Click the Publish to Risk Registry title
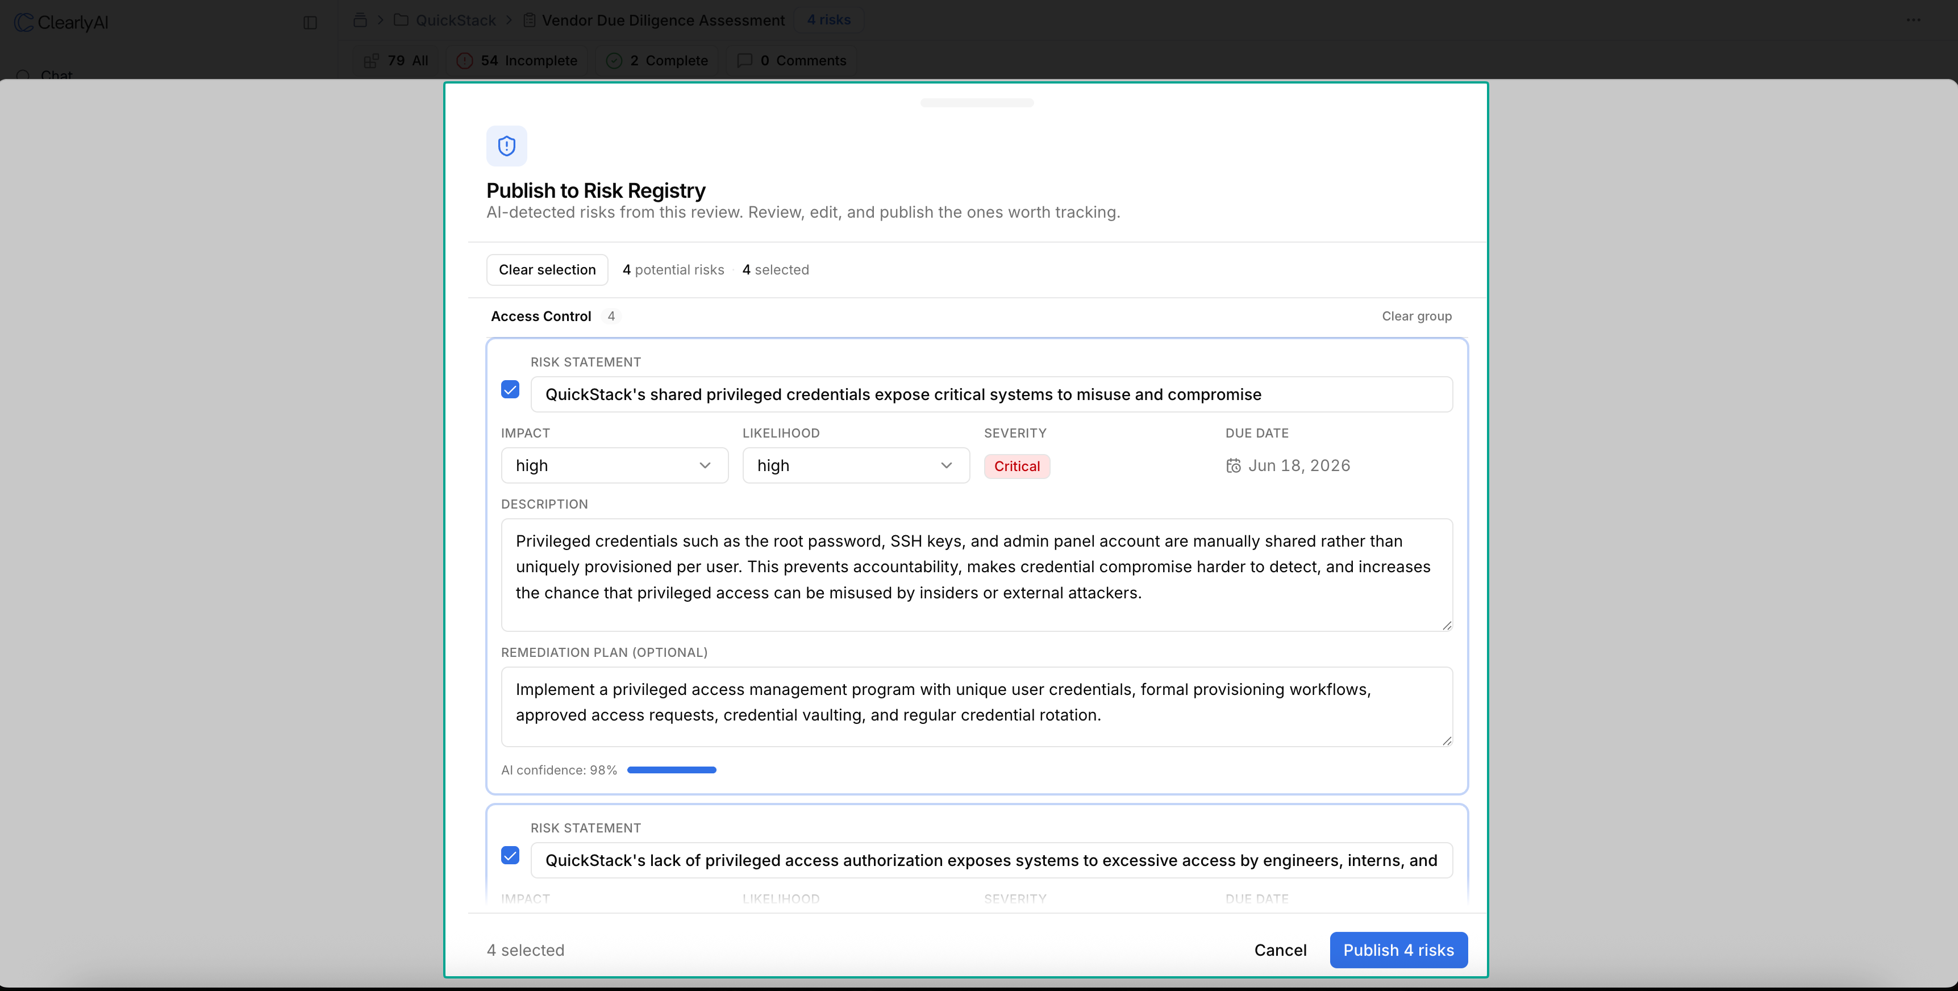Screen dimensions: 1958x991 [x=596, y=190]
